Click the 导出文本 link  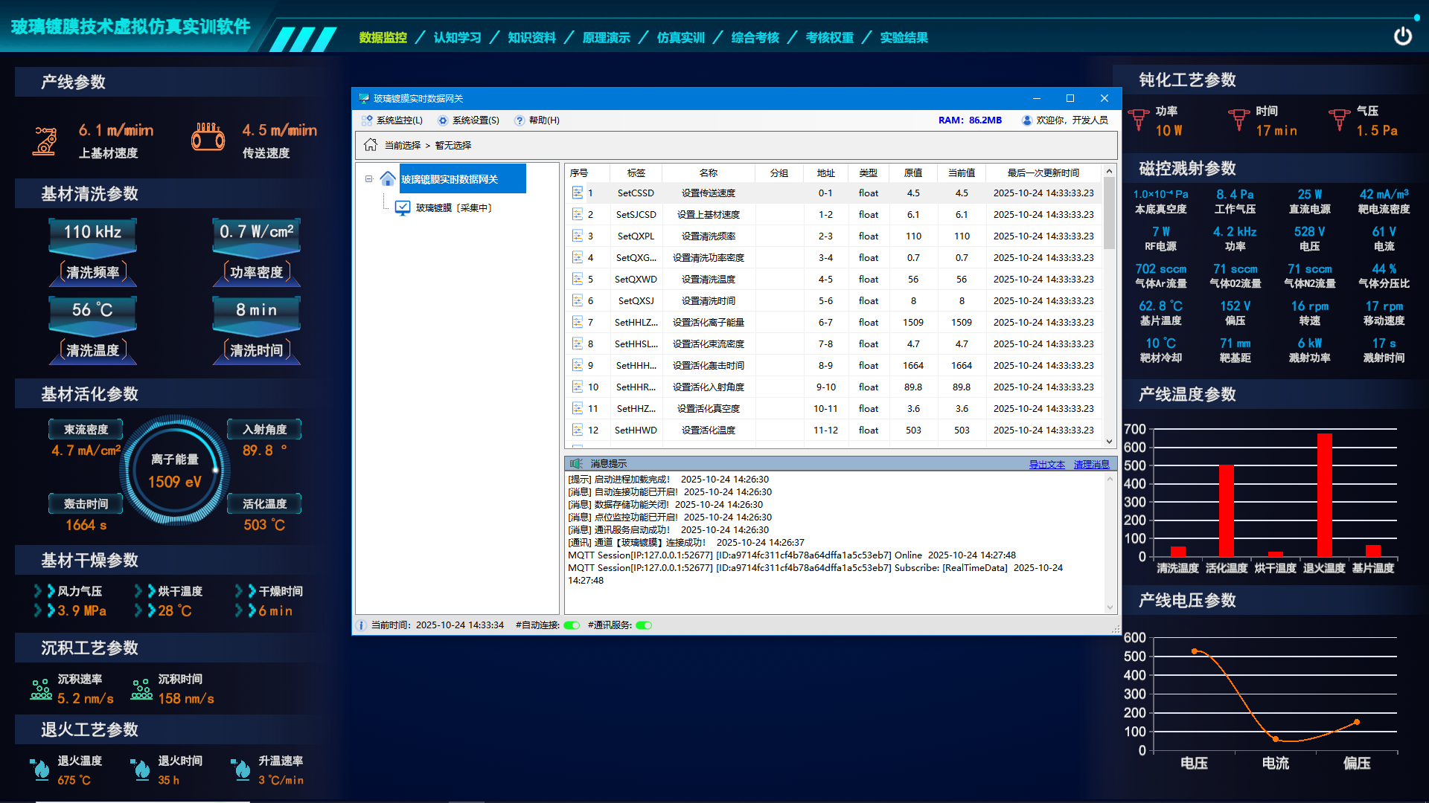click(1046, 465)
